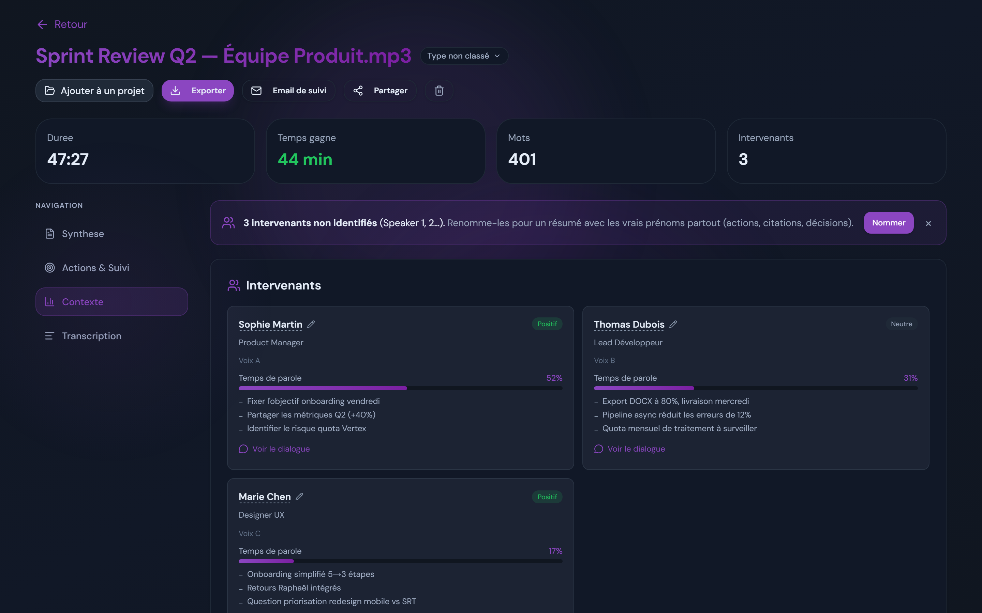The image size is (982, 613).
Task: Click the Lead Développeur role label
Action: point(628,343)
